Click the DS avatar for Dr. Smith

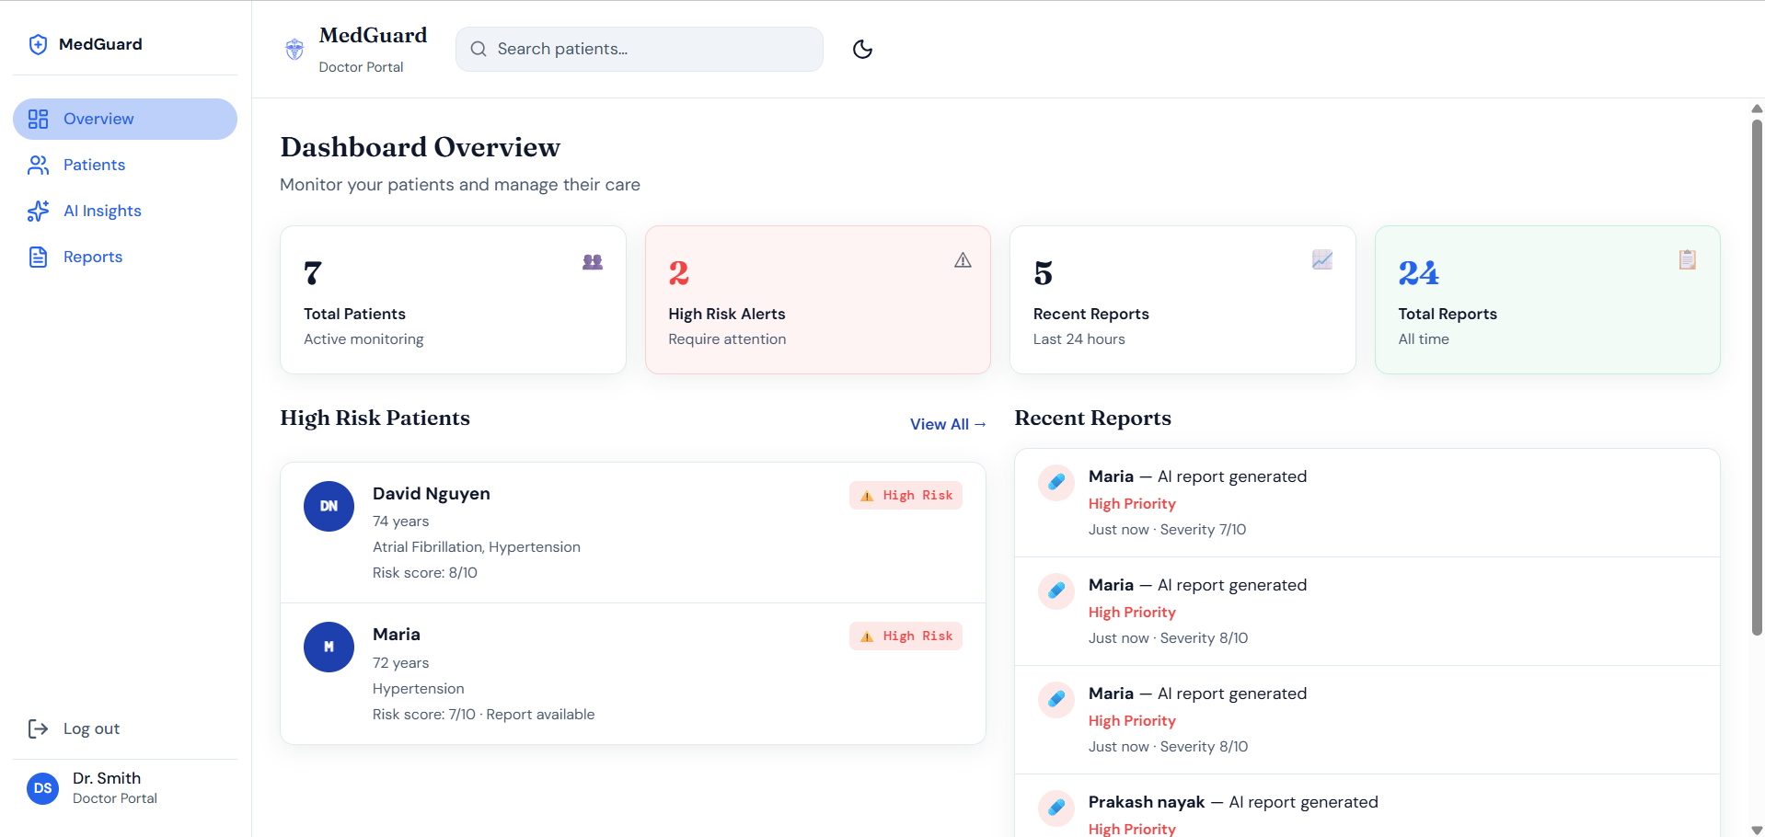pyautogui.click(x=43, y=788)
